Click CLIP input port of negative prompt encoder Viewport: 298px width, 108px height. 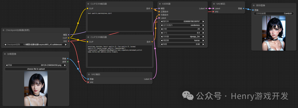pos(87,42)
